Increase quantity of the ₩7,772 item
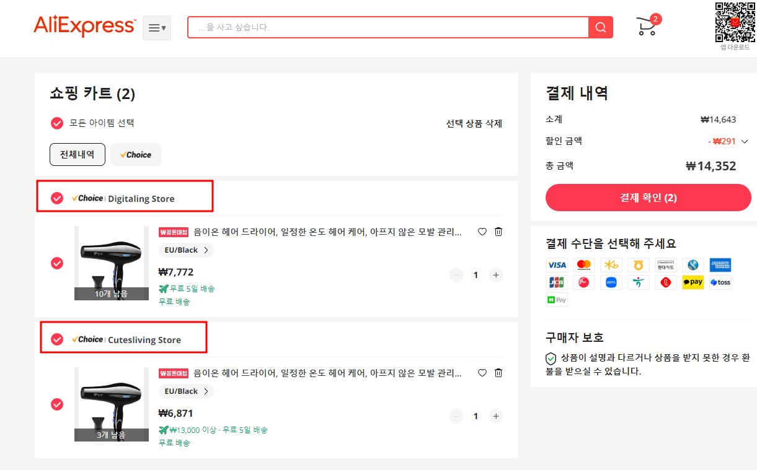The height and width of the screenshot is (470, 757). click(495, 275)
